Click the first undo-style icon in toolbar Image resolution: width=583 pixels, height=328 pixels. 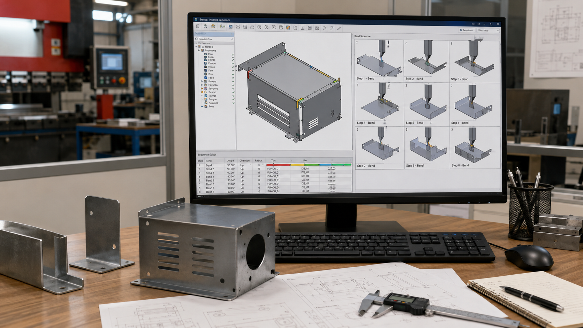pyautogui.click(x=198, y=26)
